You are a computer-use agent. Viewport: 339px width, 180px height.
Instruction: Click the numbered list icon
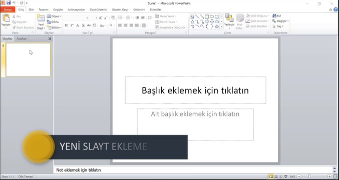[128, 17]
